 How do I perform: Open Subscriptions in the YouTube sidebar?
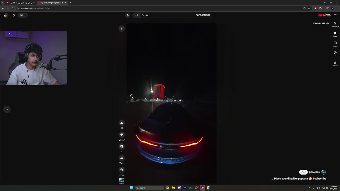click(335, 44)
